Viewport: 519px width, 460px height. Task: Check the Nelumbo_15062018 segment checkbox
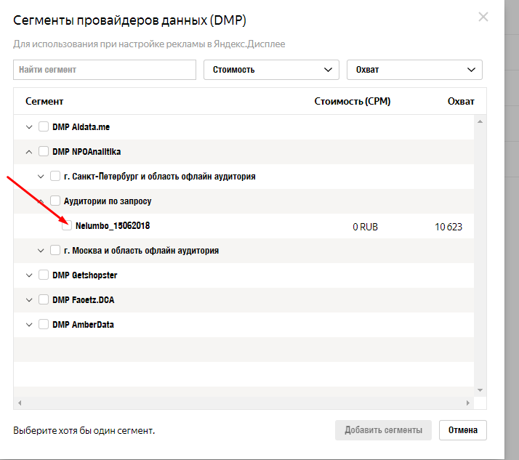point(67,226)
